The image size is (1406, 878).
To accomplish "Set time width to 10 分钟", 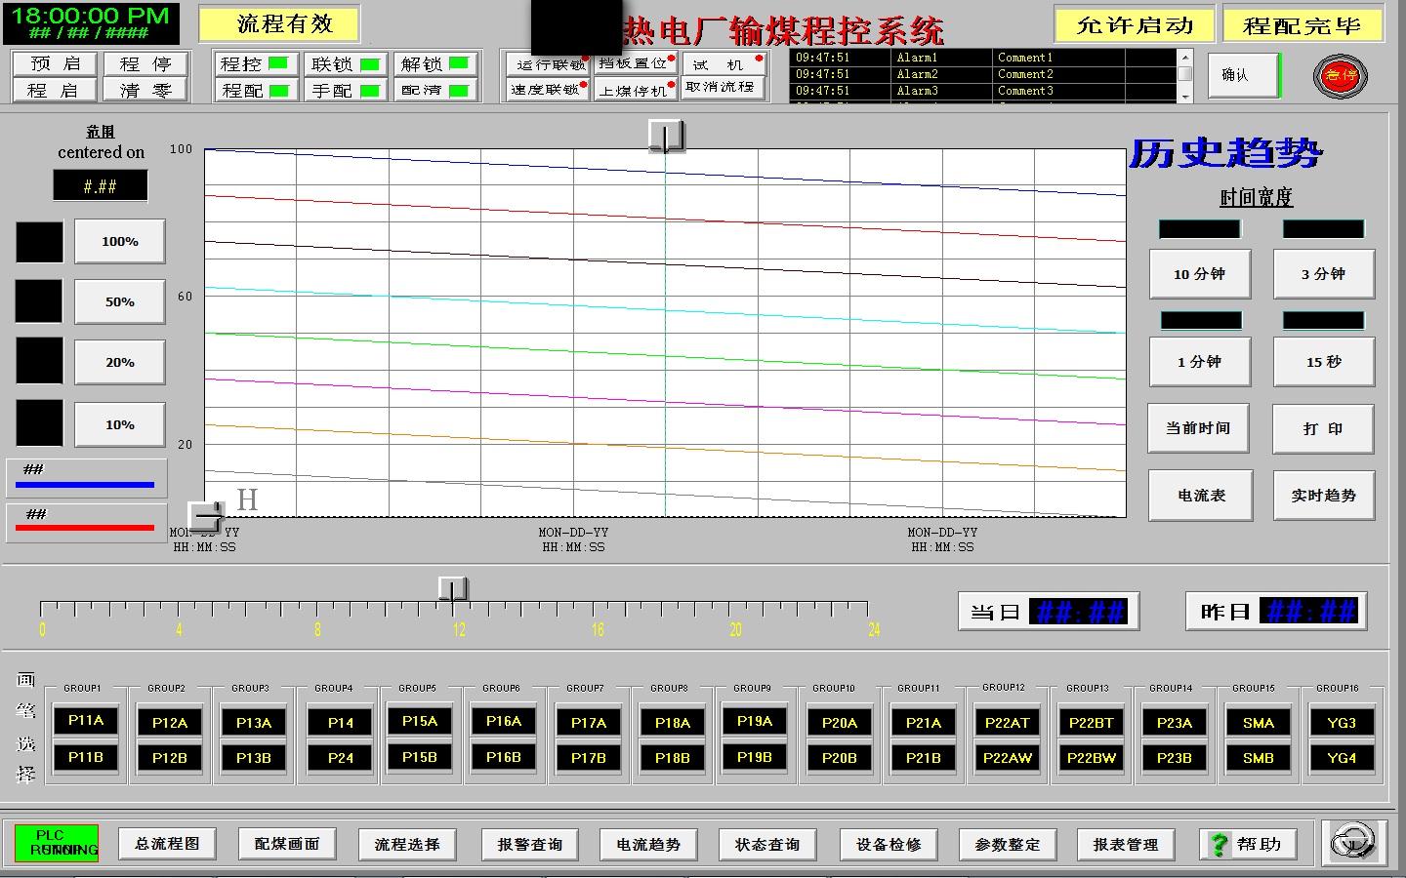I will [x=1199, y=274].
